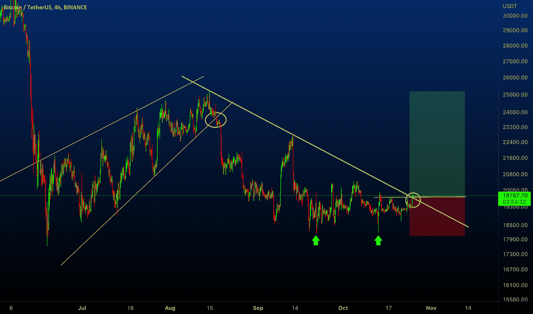The image size is (533, 314).
Task: Select the 16700.00 price axis label
Action: point(515,269)
